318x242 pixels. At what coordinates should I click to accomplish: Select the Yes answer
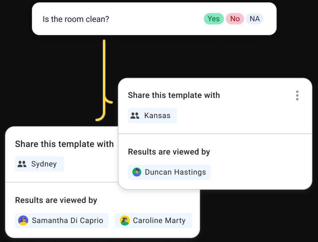[x=213, y=19]
